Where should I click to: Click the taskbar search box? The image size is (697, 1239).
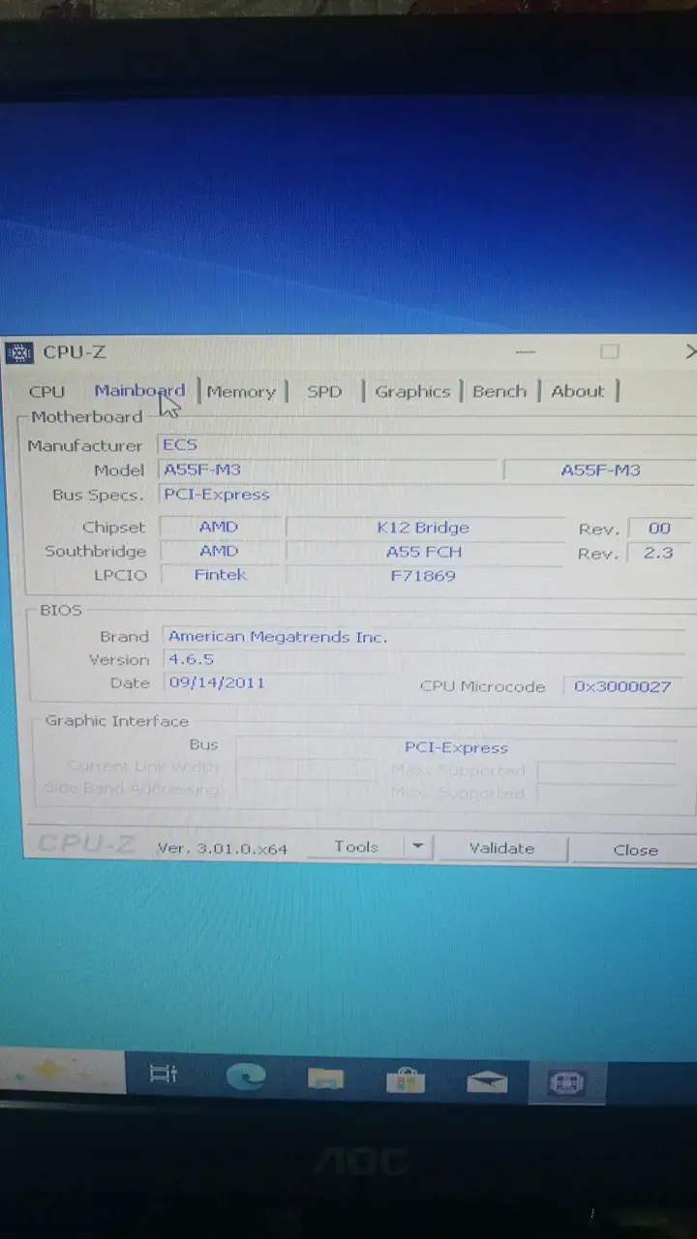click(63, 1072)
